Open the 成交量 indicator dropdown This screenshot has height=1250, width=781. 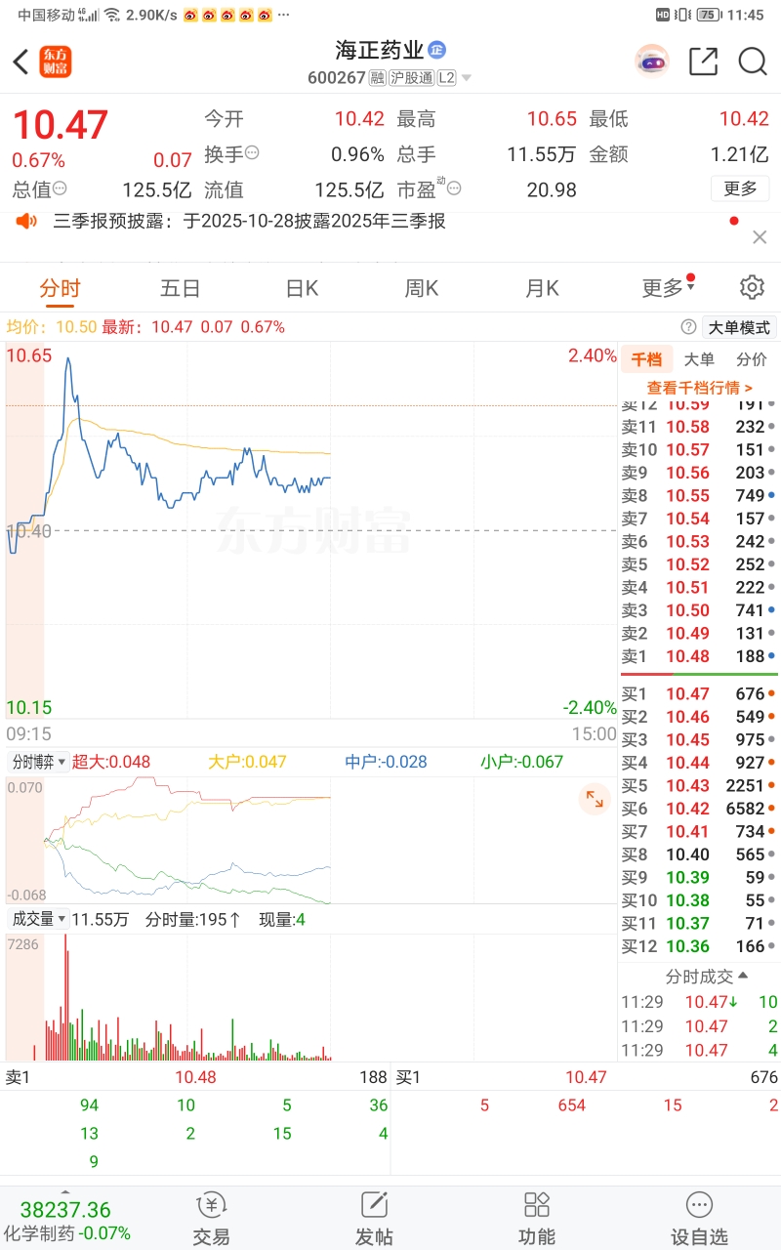pos(39,919)
